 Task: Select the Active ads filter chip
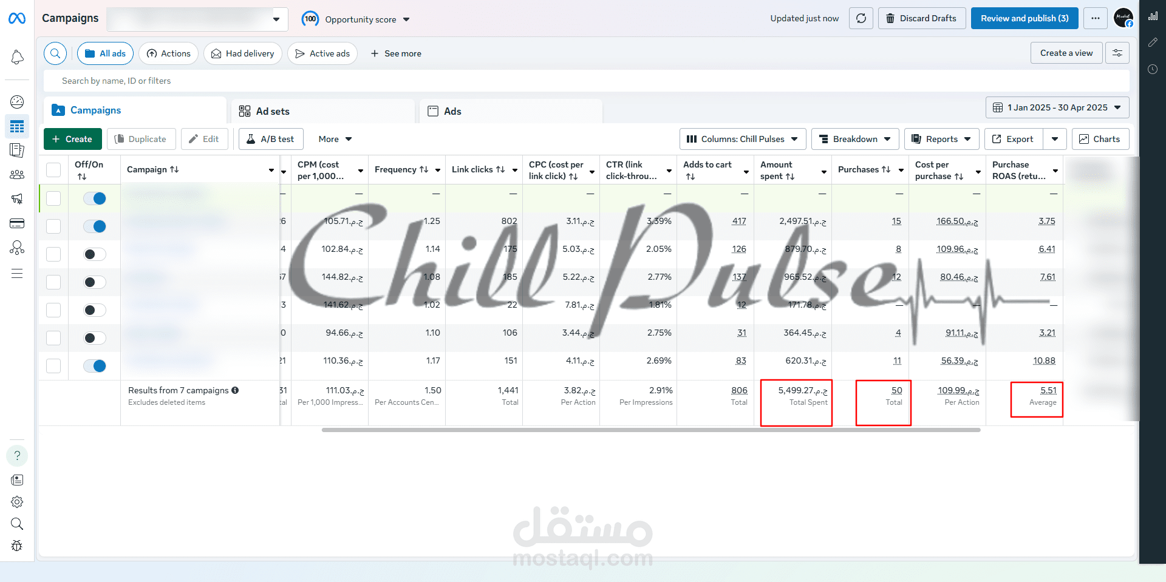click(x=322, y=53)
